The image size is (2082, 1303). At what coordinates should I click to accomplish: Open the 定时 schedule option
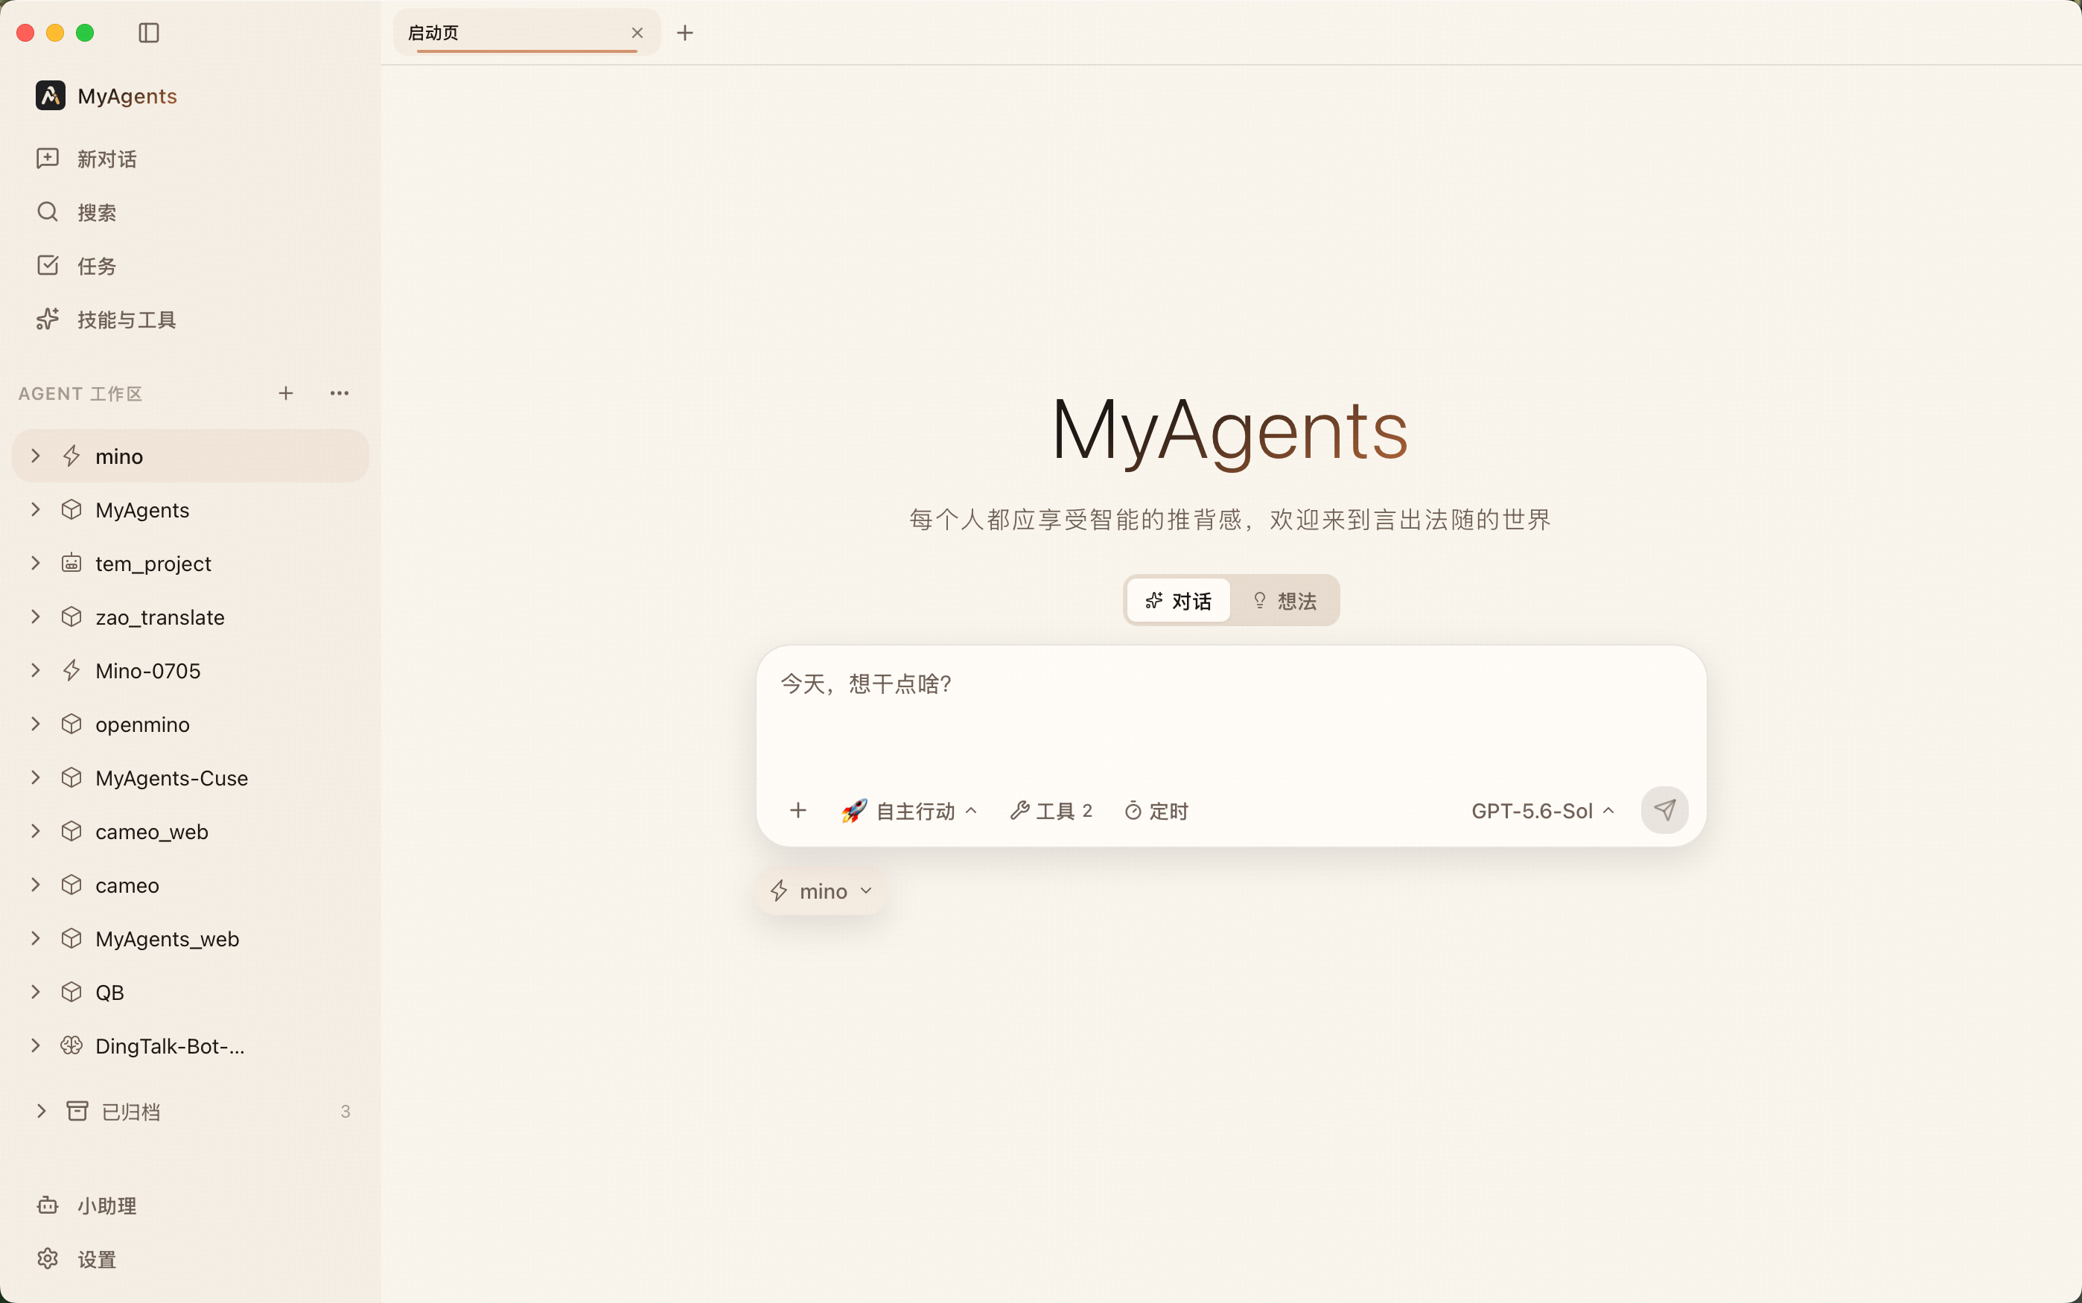[1156, 811]
